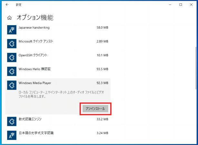Go to Settings home via house icon

pyautogui.click(x=9, y=18)
